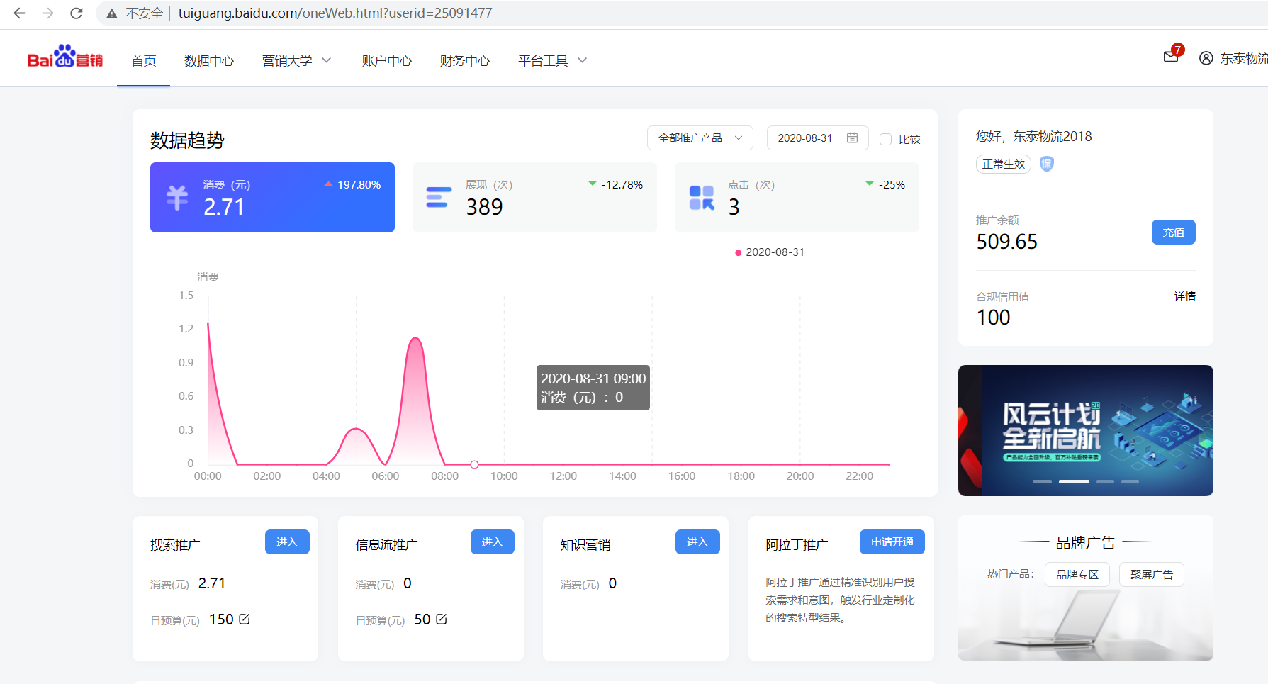Click the grid cursor icon in 点击 card
Image resolution: width=1268 pixels, height=684 pixels.
tap(702, 198)
